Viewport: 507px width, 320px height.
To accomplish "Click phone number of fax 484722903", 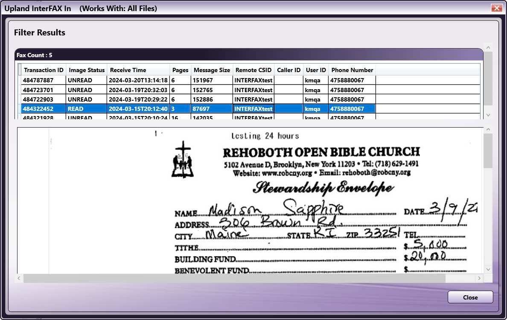I will (x=352, y=99).
